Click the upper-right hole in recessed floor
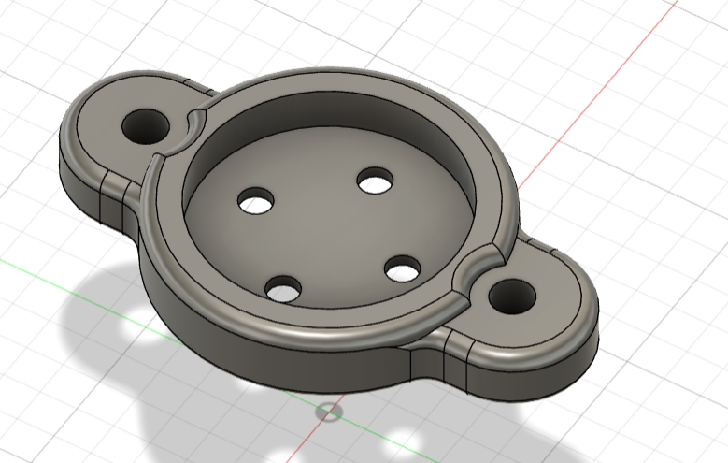This screenshot has width=728, height=463. 375,181
